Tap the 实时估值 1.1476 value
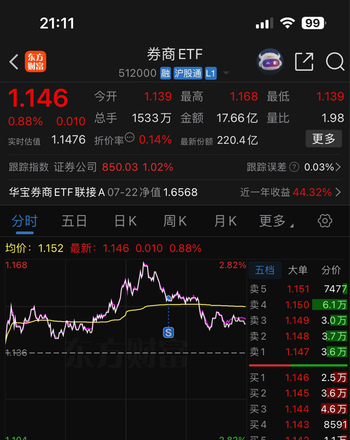The width and height of the screenshot is (350, 440). [x=68, y=140]
